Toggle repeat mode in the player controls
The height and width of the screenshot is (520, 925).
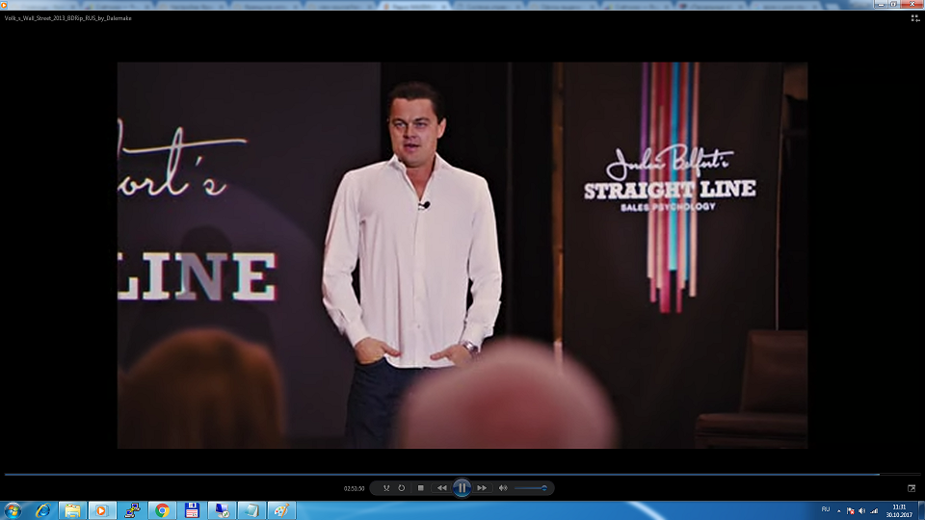402,488
